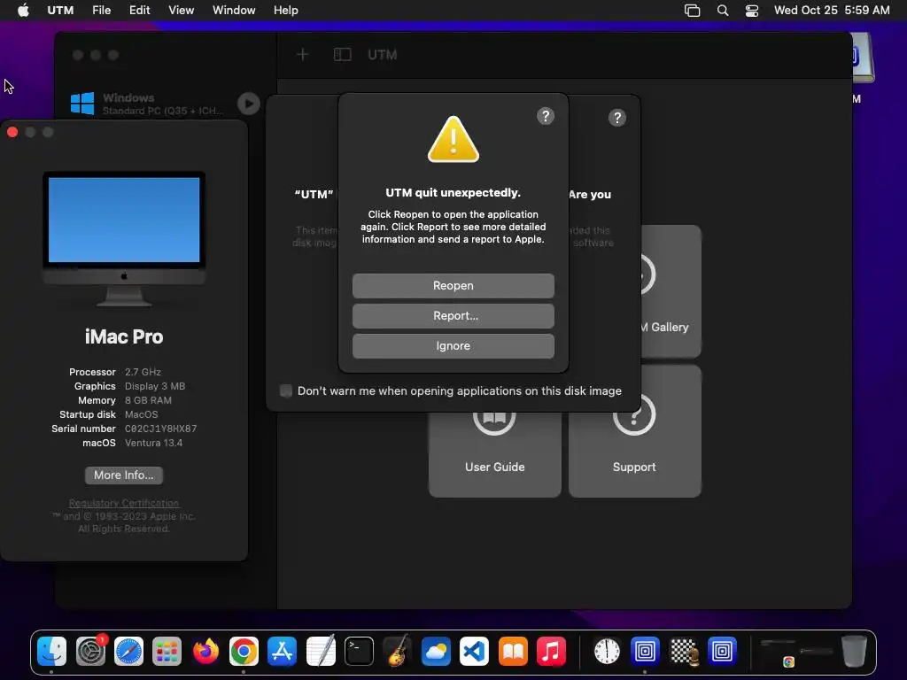Open Spotlight search in menu bar
The height and width of the screenshot is (680, 907).
click(723, 11)
